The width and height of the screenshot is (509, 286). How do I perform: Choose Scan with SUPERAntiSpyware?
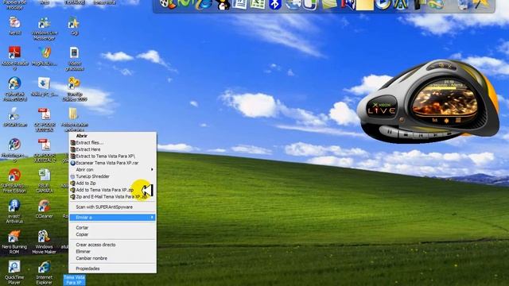tap(112, 207)
